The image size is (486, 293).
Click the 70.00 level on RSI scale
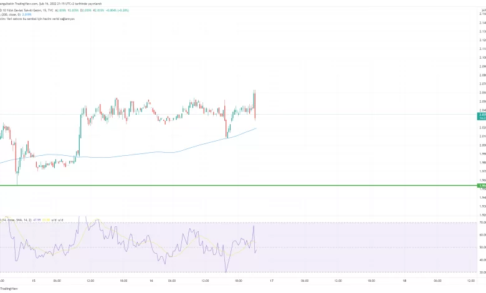pyautogui.click(x=481, y=205)
